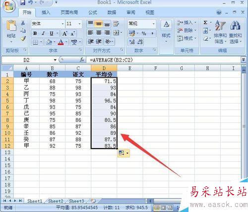Open the Sheet3 worksheet tab
Screen dimensions: 248x212
[76, 201]
